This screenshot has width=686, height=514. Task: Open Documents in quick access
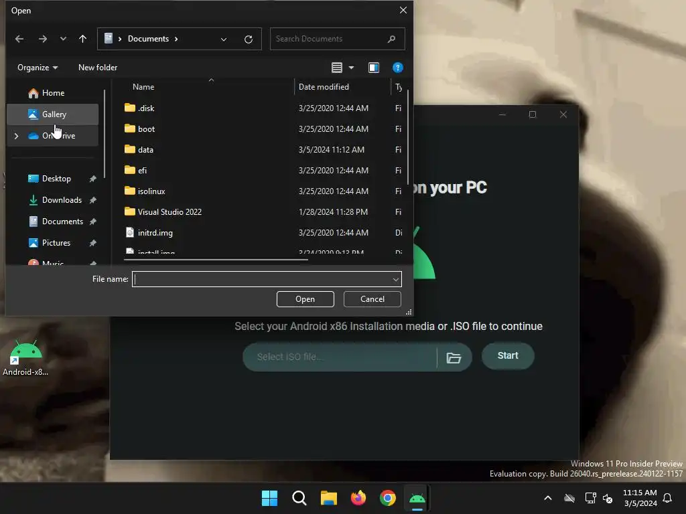click(x=62, y=221)
